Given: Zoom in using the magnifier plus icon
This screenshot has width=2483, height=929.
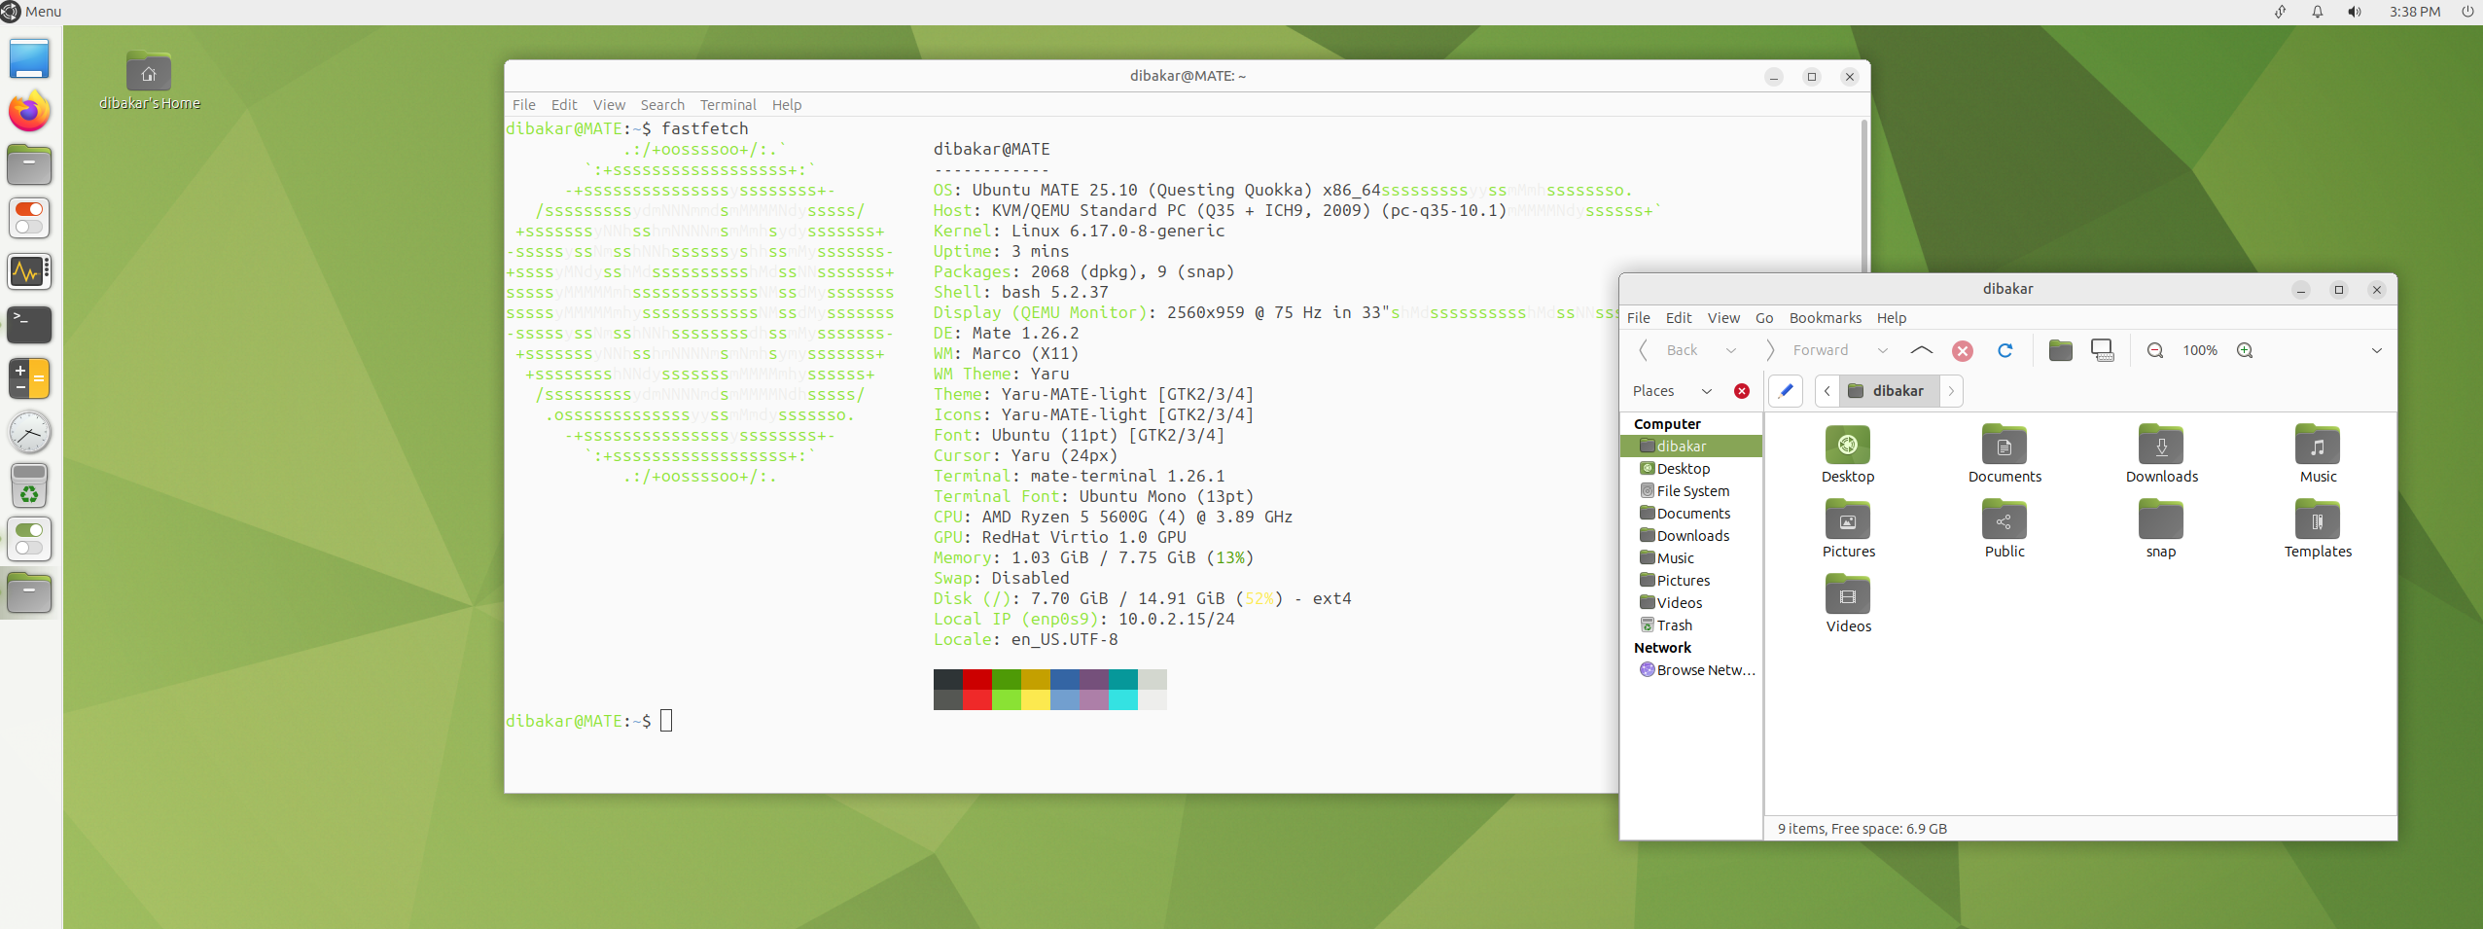Looking at the screenshot, I should (x=2246, y=350).
